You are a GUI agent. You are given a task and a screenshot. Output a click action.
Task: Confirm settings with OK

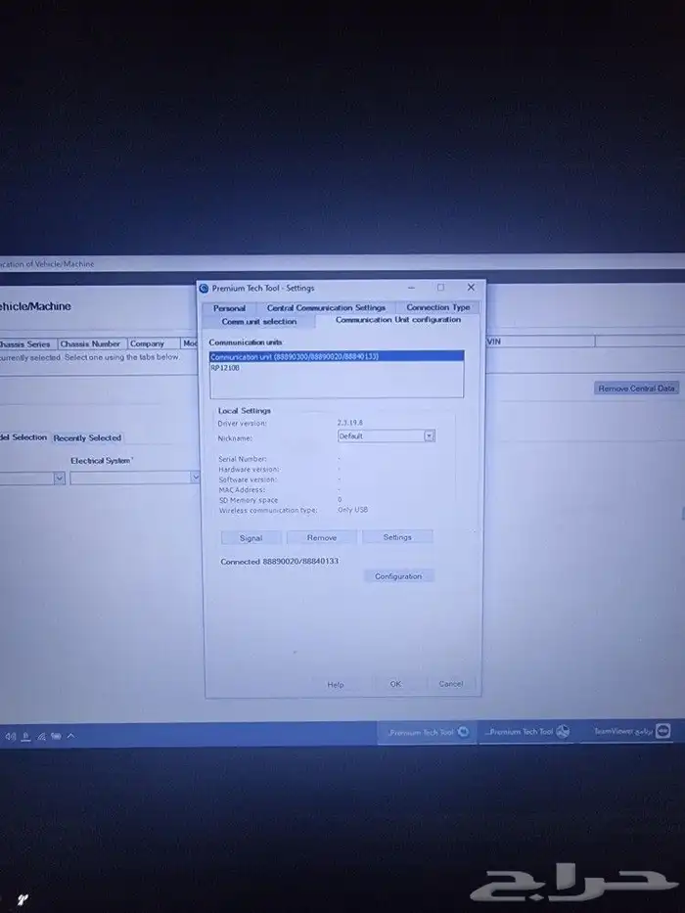tap(395, 684)
